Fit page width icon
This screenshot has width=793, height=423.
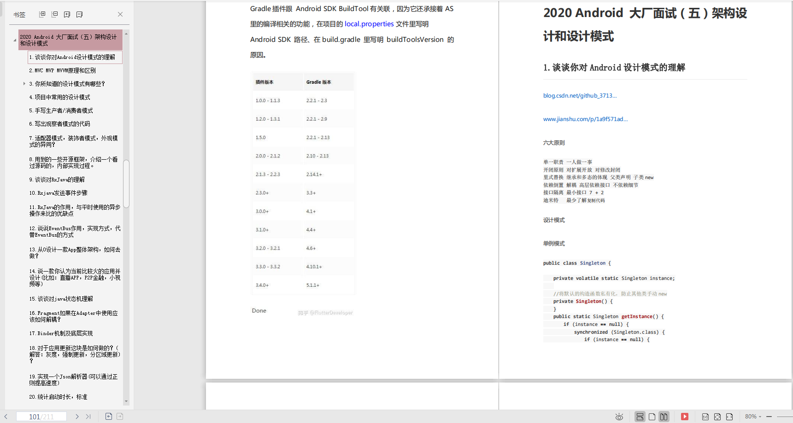coord(729,417)
